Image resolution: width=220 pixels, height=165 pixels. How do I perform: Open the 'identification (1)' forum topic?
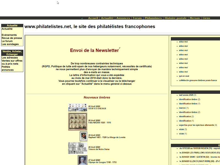[x=186, y=121]
